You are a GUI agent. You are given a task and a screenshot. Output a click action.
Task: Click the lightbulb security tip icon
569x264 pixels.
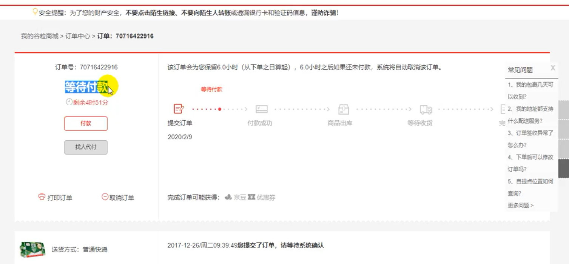pos(35,12)
